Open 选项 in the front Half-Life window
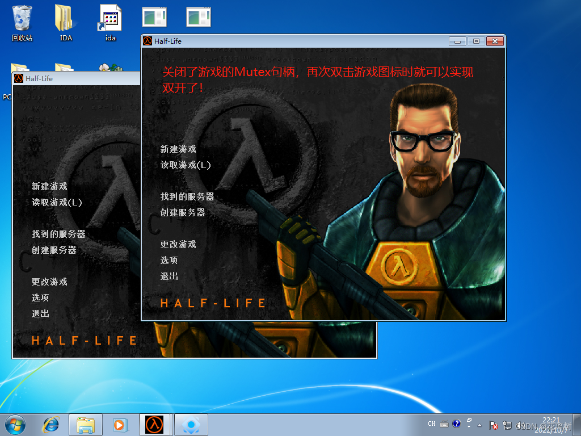 [169, 260]
